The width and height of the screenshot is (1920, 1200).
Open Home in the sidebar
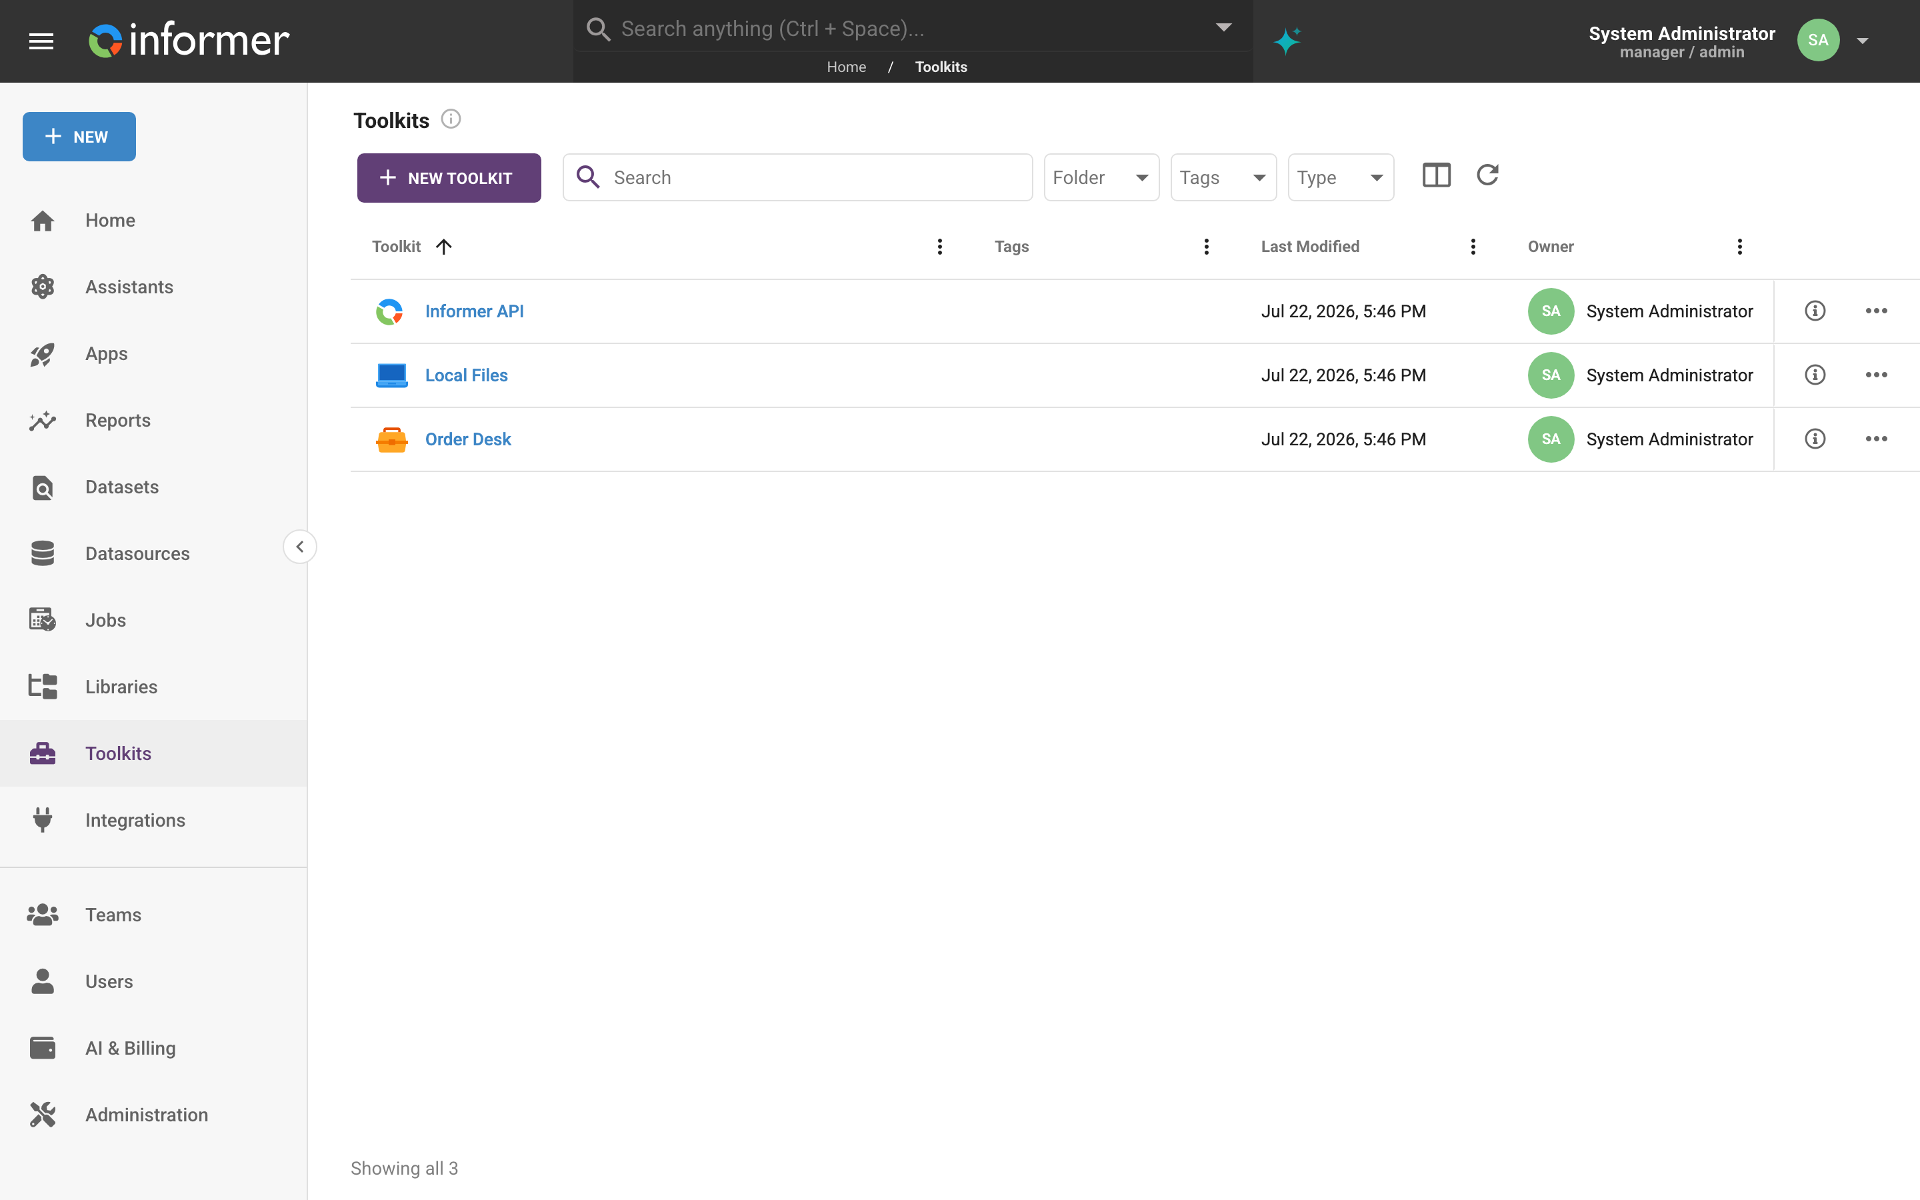[153, 221]
